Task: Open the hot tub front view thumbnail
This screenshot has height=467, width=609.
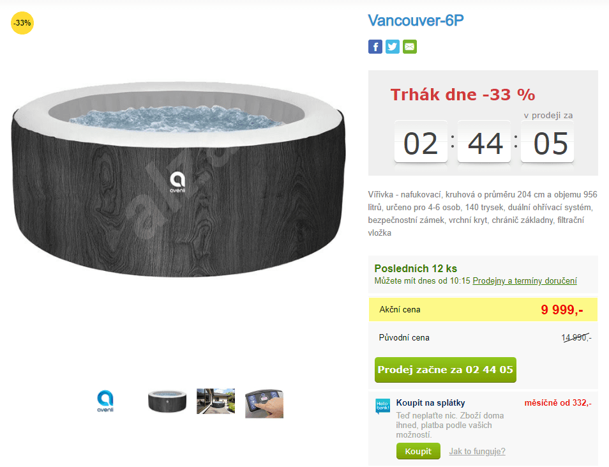Action: tap(167, 402)
